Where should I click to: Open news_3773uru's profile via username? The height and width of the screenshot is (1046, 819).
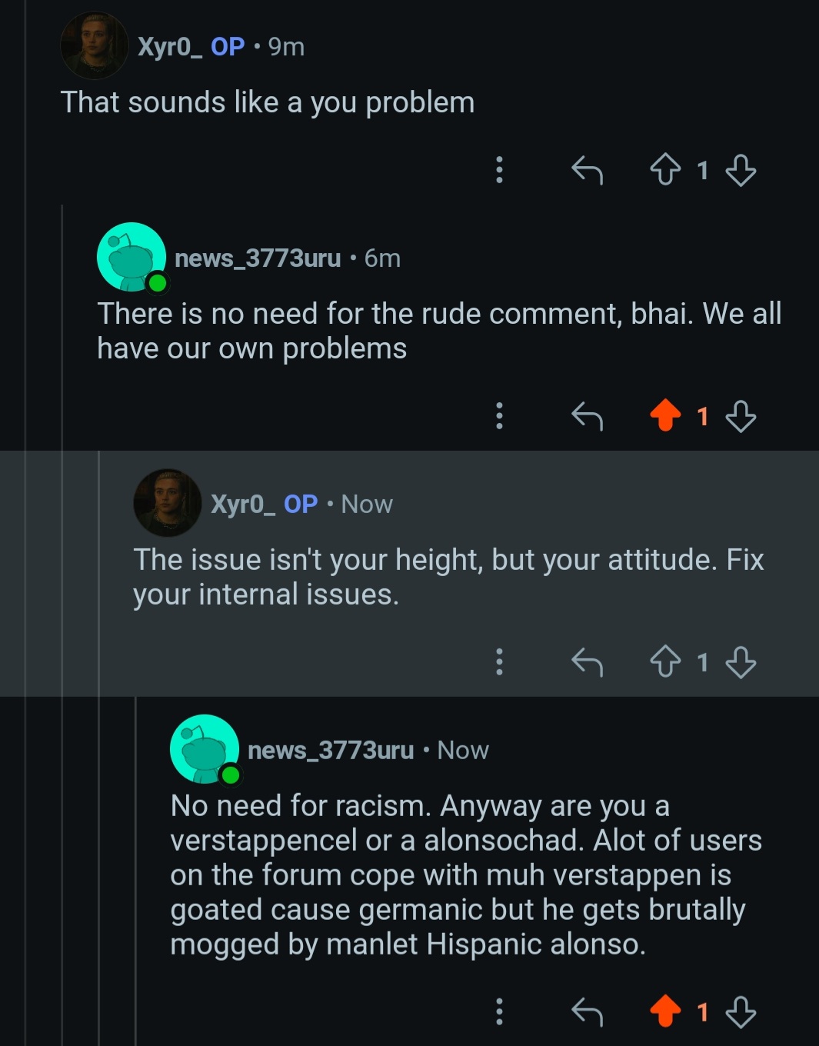point(258,258)
